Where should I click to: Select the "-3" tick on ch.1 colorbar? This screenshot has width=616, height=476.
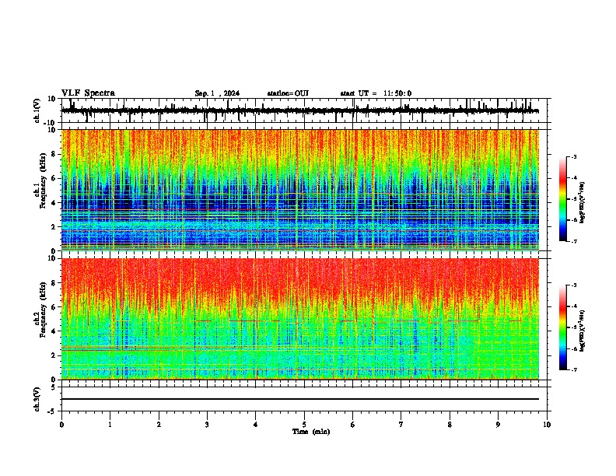point(573,156)
